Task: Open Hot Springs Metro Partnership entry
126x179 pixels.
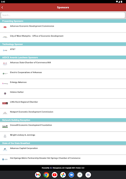Action: click(63, 160)
